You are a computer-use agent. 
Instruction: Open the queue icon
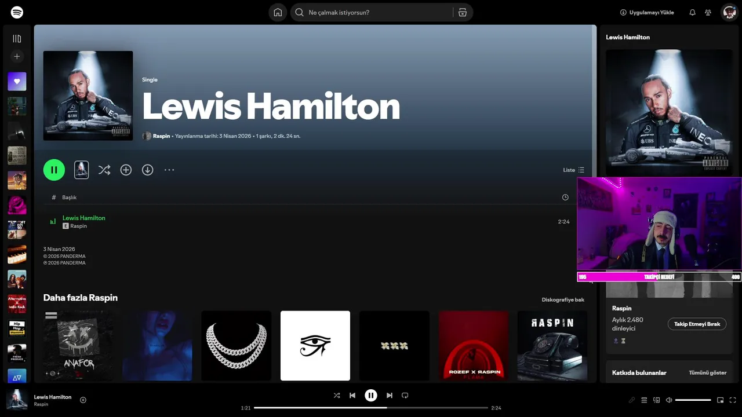(644, 400)
